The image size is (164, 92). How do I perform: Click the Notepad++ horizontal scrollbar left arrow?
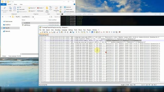click(x=40, y=82)
